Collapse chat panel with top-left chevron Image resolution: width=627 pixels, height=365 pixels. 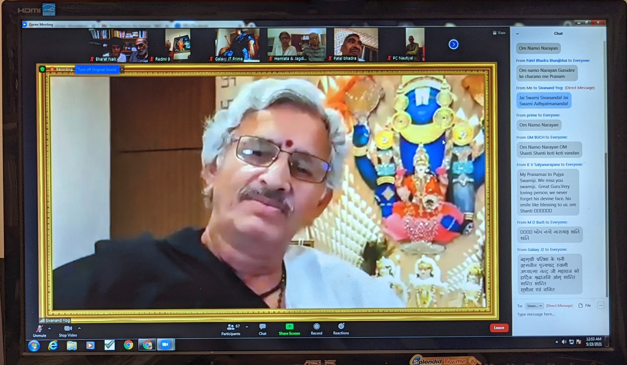click(x=517, y=34)
